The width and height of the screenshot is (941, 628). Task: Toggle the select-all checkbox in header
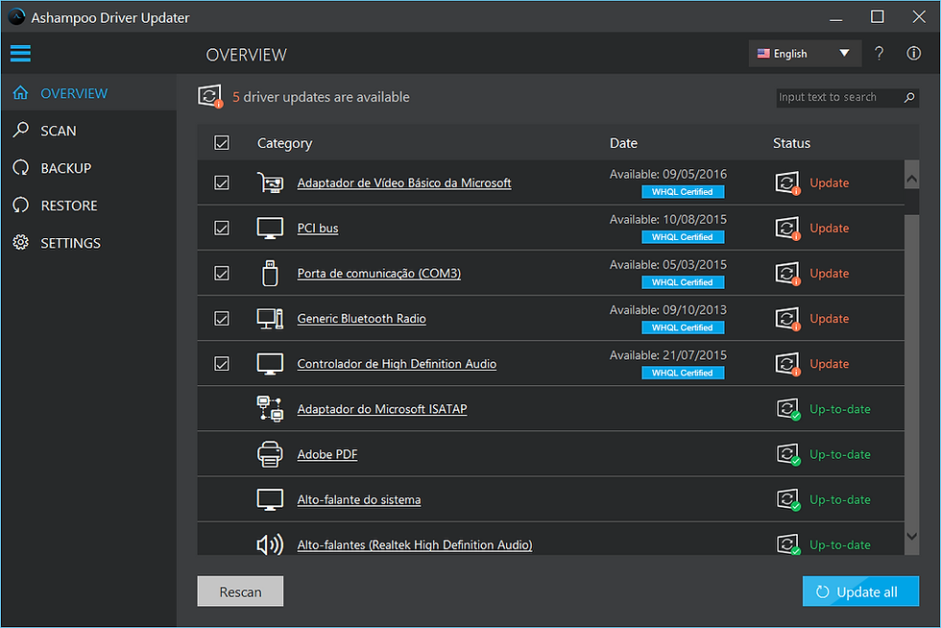coord(222,143)
